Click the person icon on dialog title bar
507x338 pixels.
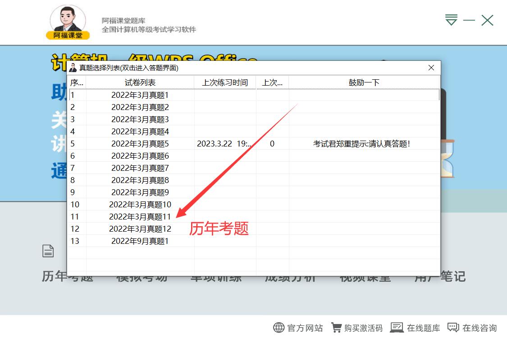pos(72,68)
